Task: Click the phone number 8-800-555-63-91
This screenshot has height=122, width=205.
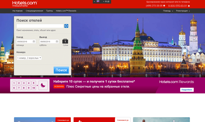Action: tap(178, 6)
